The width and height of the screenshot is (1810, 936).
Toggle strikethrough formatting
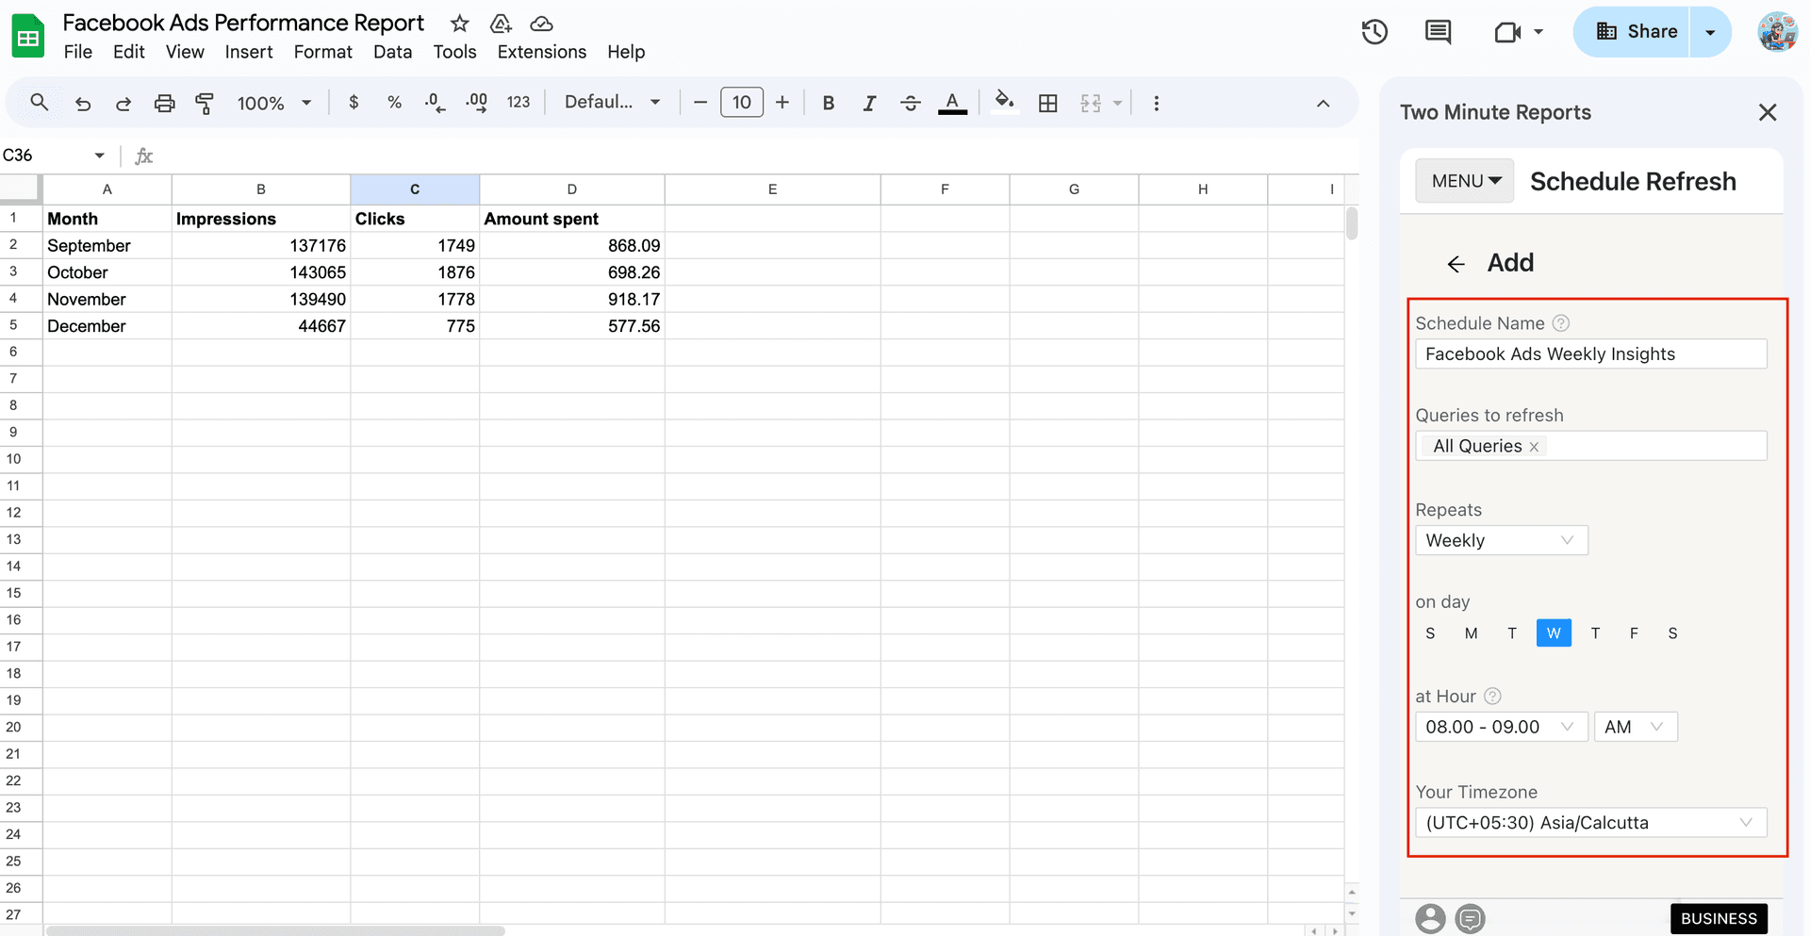click(911, 103)
